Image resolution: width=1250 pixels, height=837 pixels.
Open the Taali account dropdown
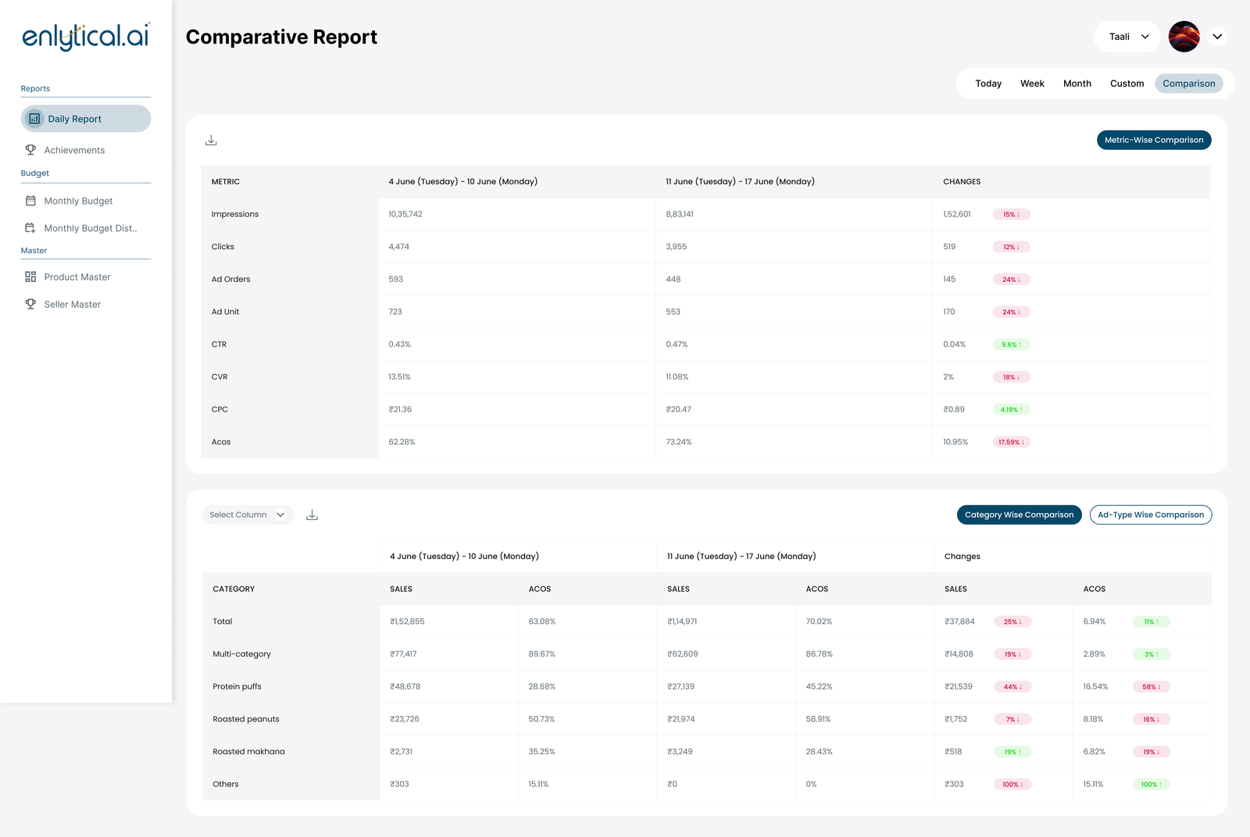click(1127, 37)
